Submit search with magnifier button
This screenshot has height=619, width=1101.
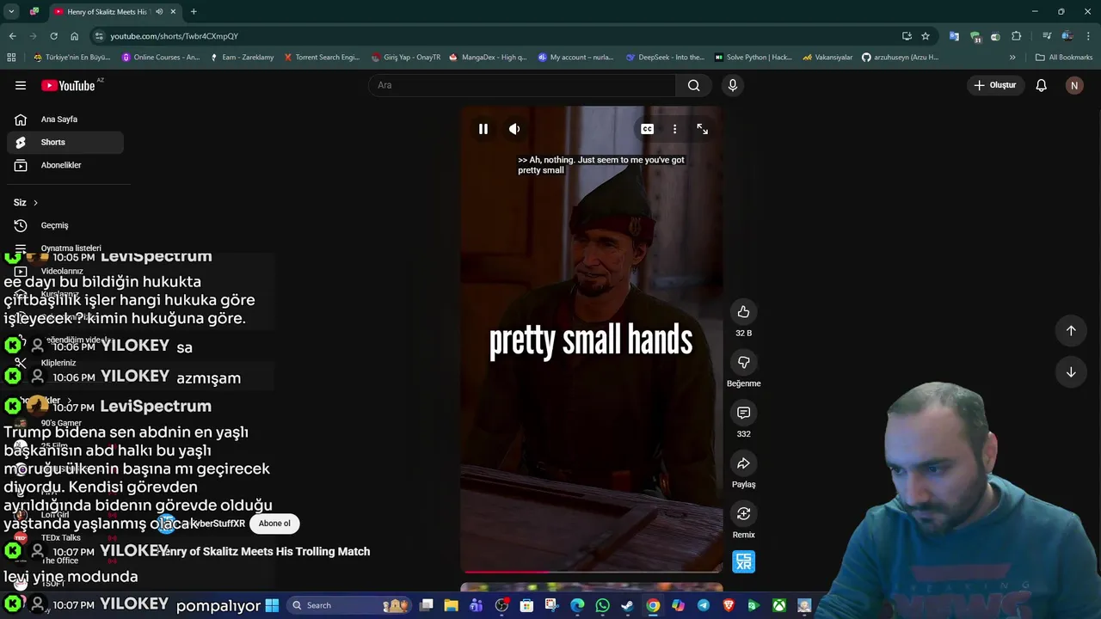694,85
